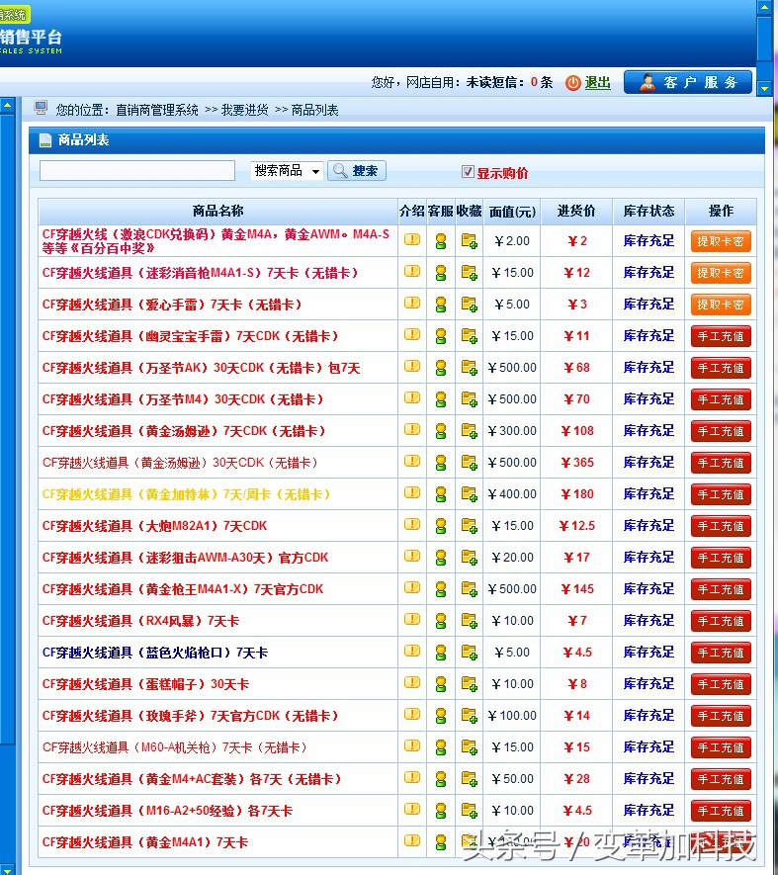Contact customer service for 黄金M4+AC套装 row
Screen dimensions: 778x875
441,778
